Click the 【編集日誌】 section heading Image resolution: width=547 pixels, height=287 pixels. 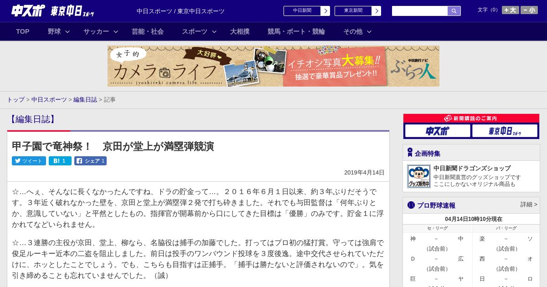32,119
